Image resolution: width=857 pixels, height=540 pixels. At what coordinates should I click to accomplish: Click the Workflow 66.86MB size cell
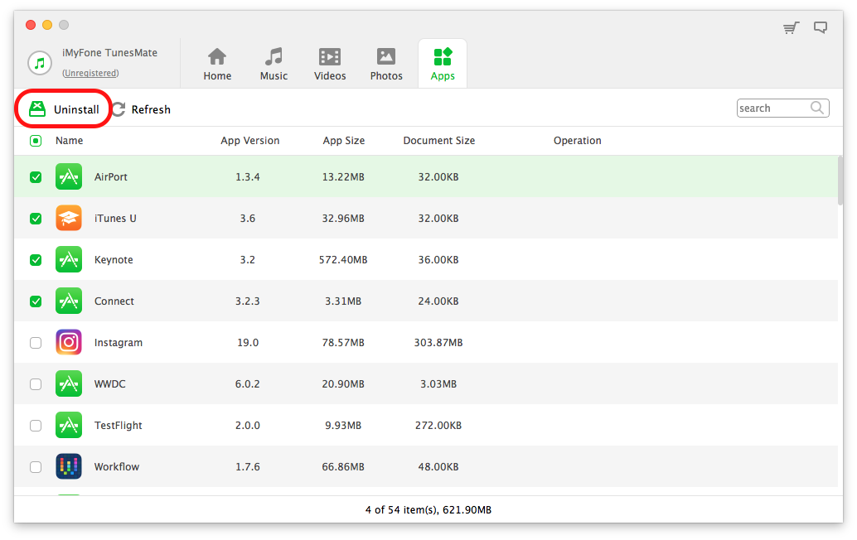click(x=343, y=467)
